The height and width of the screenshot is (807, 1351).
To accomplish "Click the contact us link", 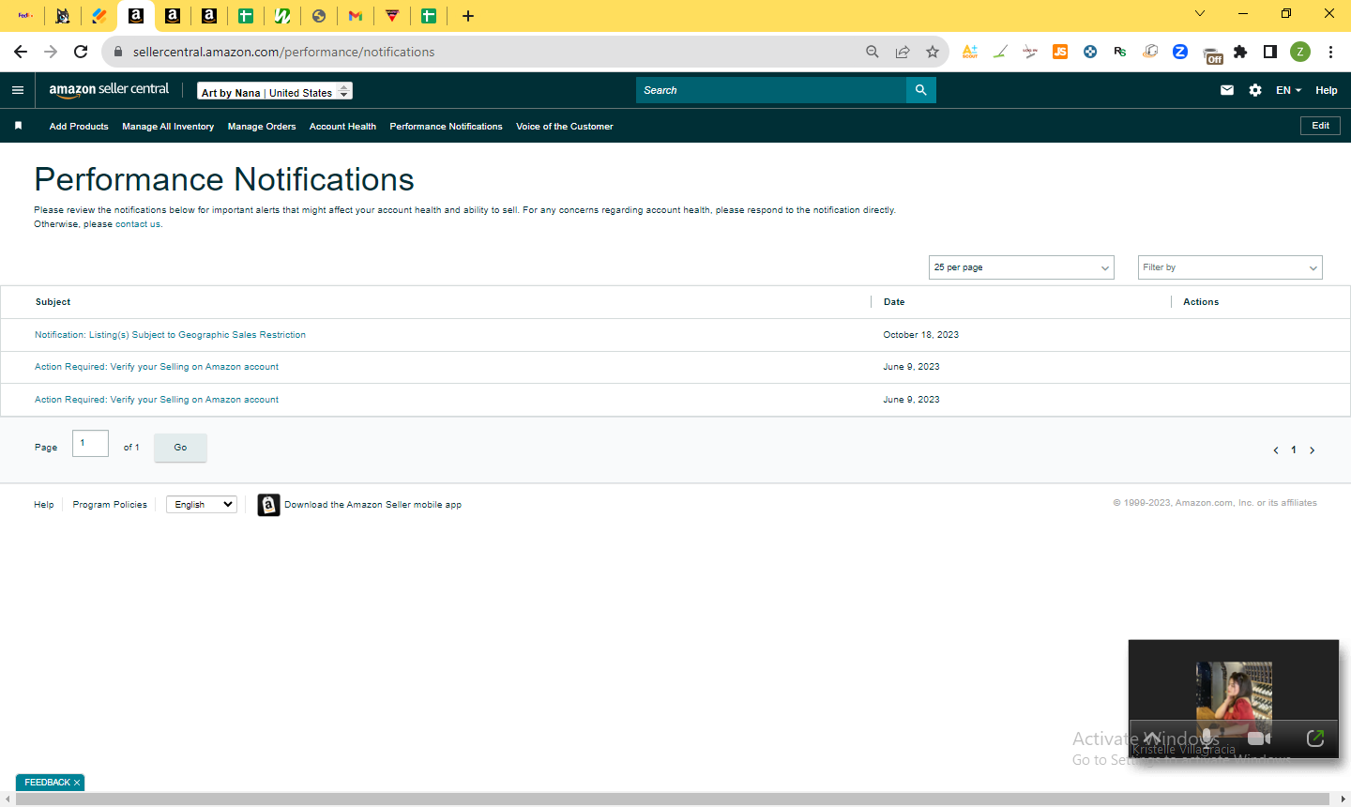I will pyautogui.click(x=138, y=224).
